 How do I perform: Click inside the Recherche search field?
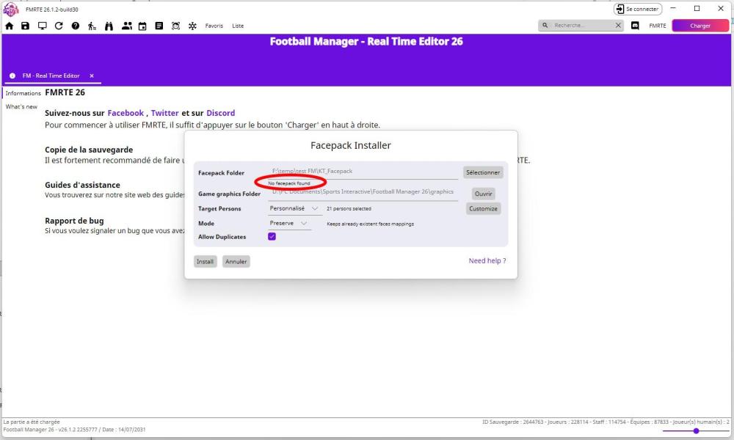[576, 25]
